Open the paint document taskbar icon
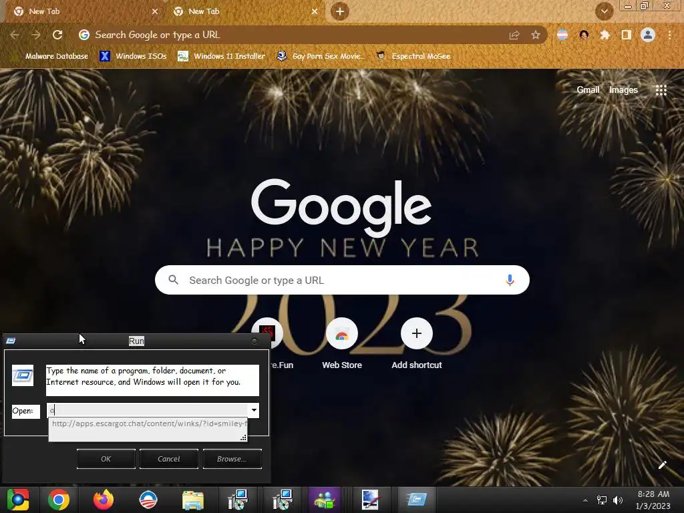Viewport: 684px width, 513px height. tap(370, 500)
